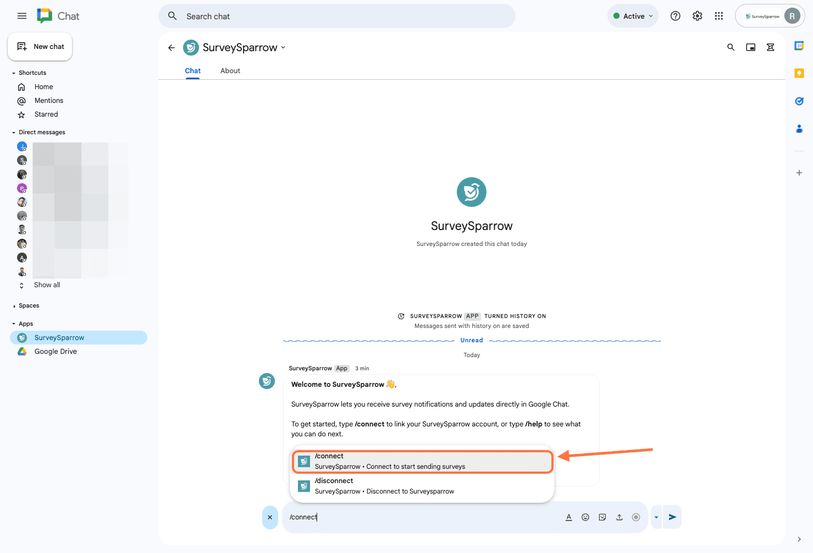Show all direct messages
This screenshot has width=813, height=553.
(x=47, y=285)
